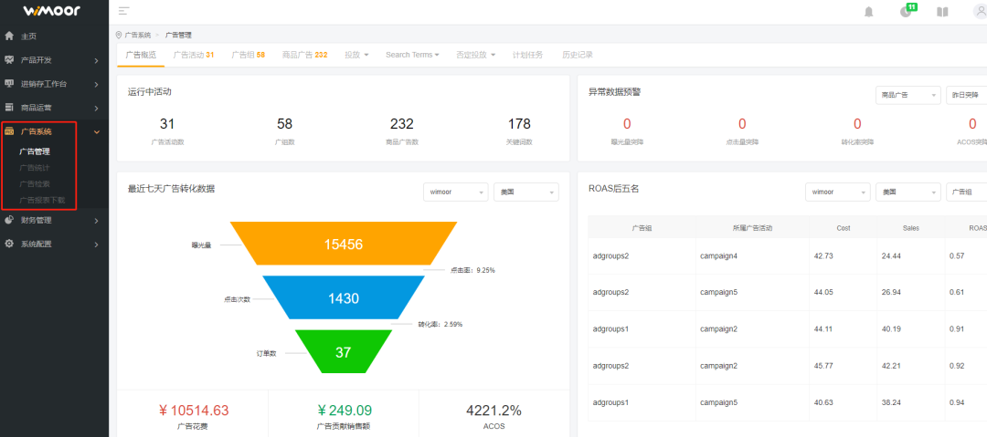Switch to the 计划任务 tab

click(x=527, y=55)
